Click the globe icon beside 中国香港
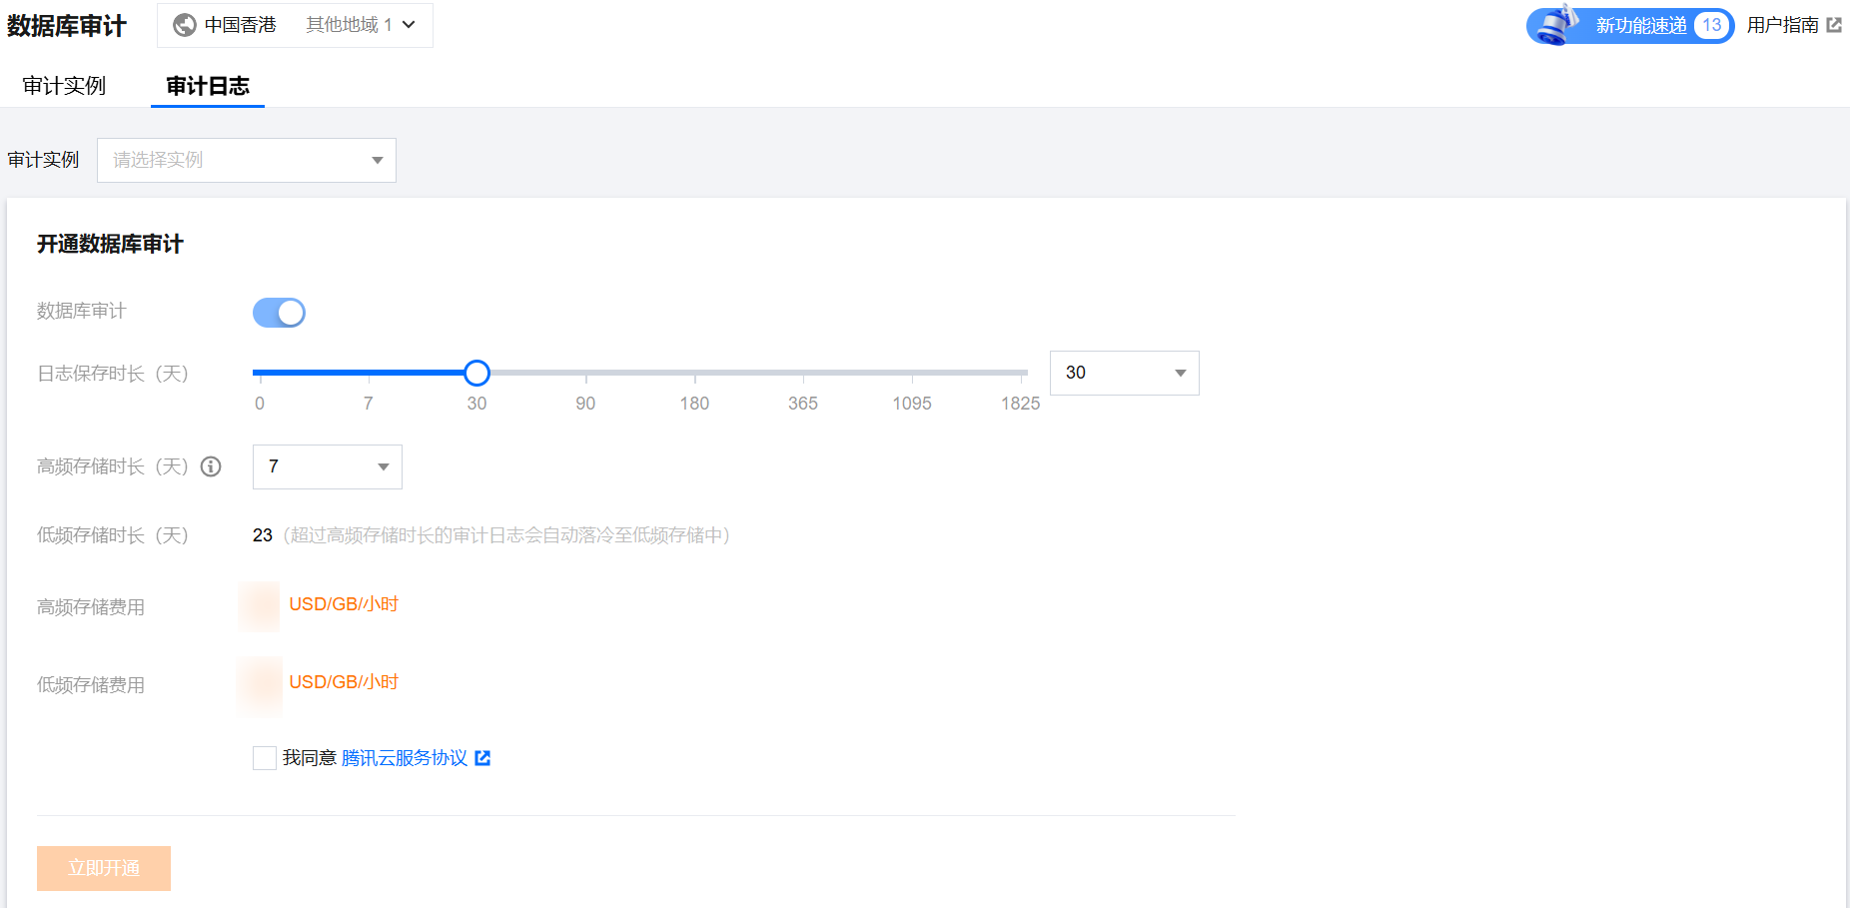This screenshot has height=908, width=1850. point(185,25)
